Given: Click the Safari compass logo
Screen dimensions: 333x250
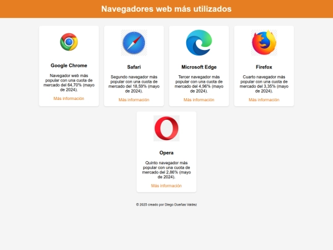Looking at the screenshot, I should coord(134,43).
